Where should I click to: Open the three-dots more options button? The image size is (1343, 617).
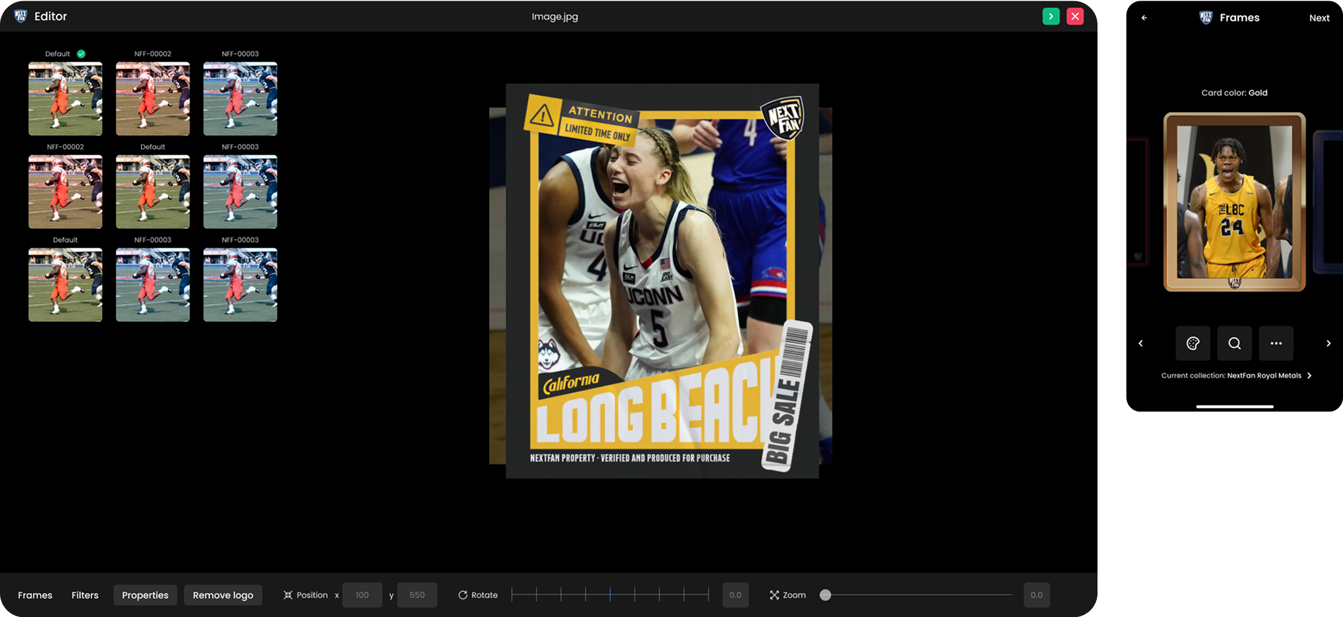[1276, 343]
